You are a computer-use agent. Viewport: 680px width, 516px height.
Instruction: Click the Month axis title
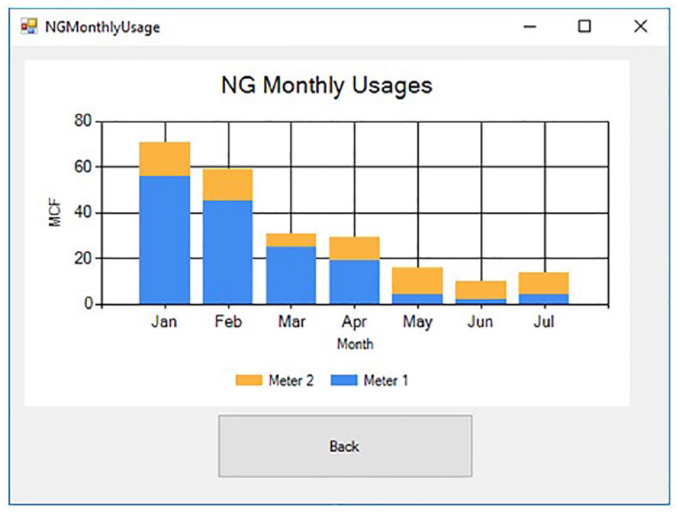pos(355,344)
